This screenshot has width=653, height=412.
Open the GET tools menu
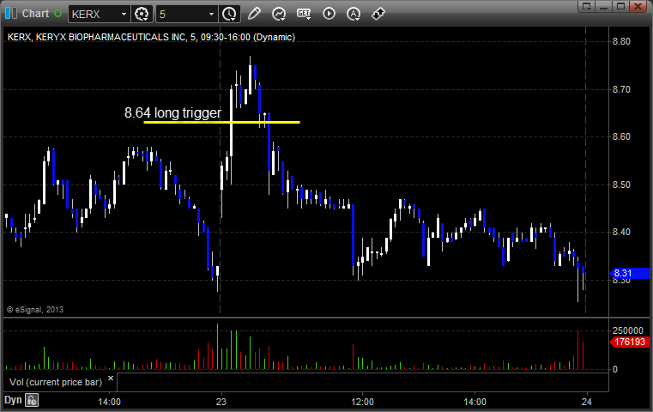click(304, 14)
